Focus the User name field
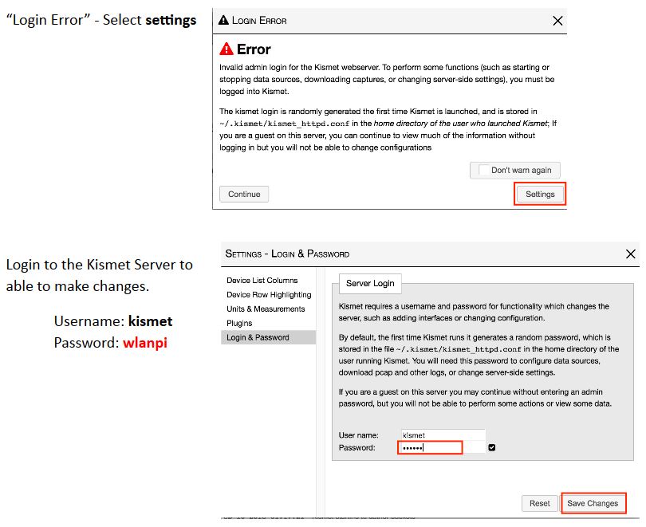The height and width of the screenshot is (527, 646). pyautogui.click(x=443, y=435)
